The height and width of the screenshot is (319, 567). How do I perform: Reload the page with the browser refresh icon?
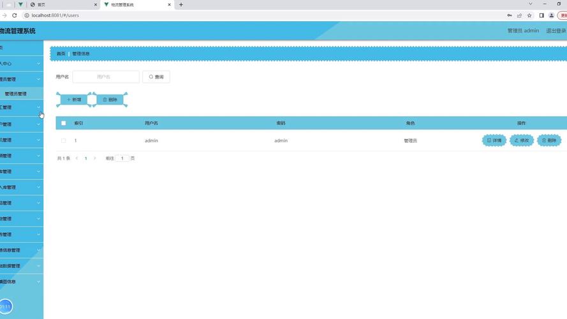tap(14, 15)
